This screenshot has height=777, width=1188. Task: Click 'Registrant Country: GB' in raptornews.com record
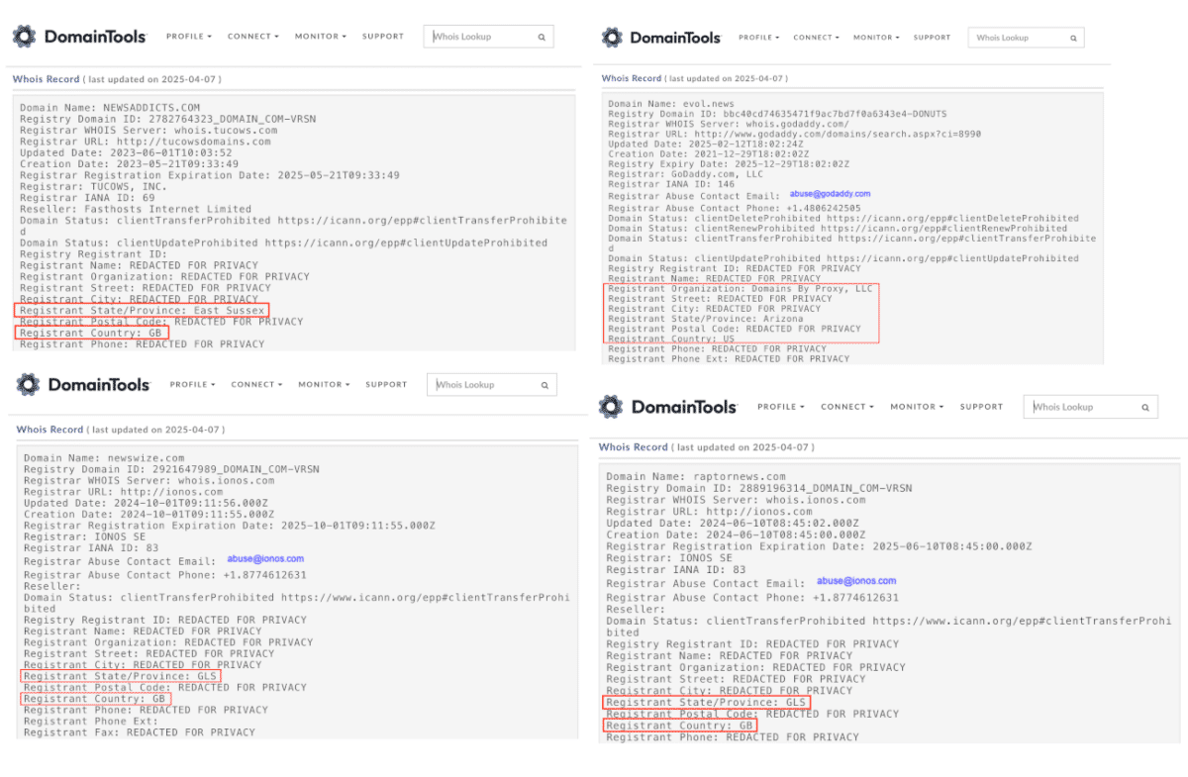680,726
